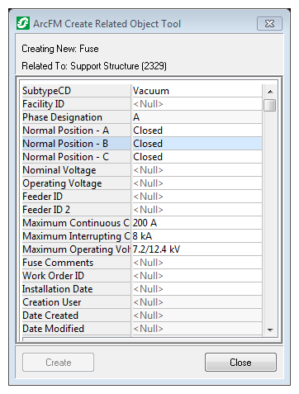
Task: Click the Date Created null value field
Action: pyautogui.click(x=197, y=316)
